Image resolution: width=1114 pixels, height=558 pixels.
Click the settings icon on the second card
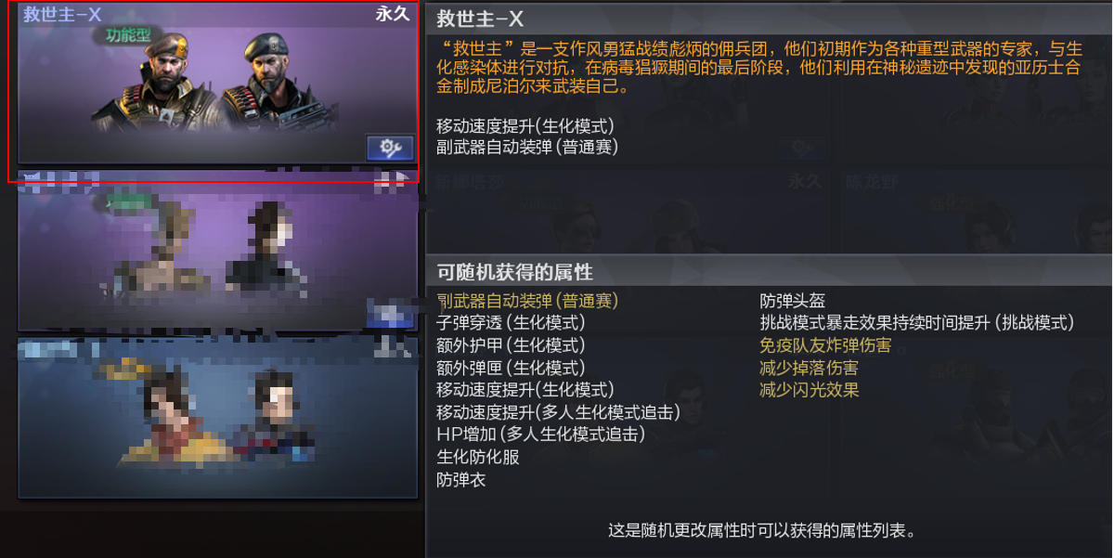pyautogui.click(x=390, y=313)
